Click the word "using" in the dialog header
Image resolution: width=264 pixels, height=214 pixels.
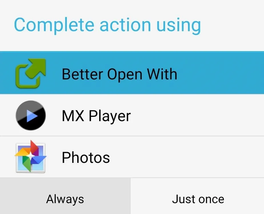click(x=179, y=26)
